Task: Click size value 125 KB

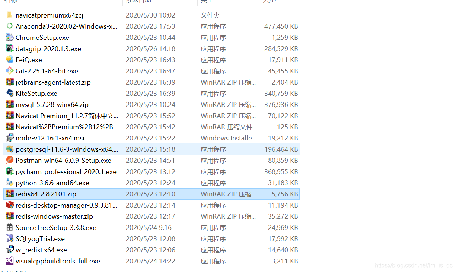Action: [287, 127]
